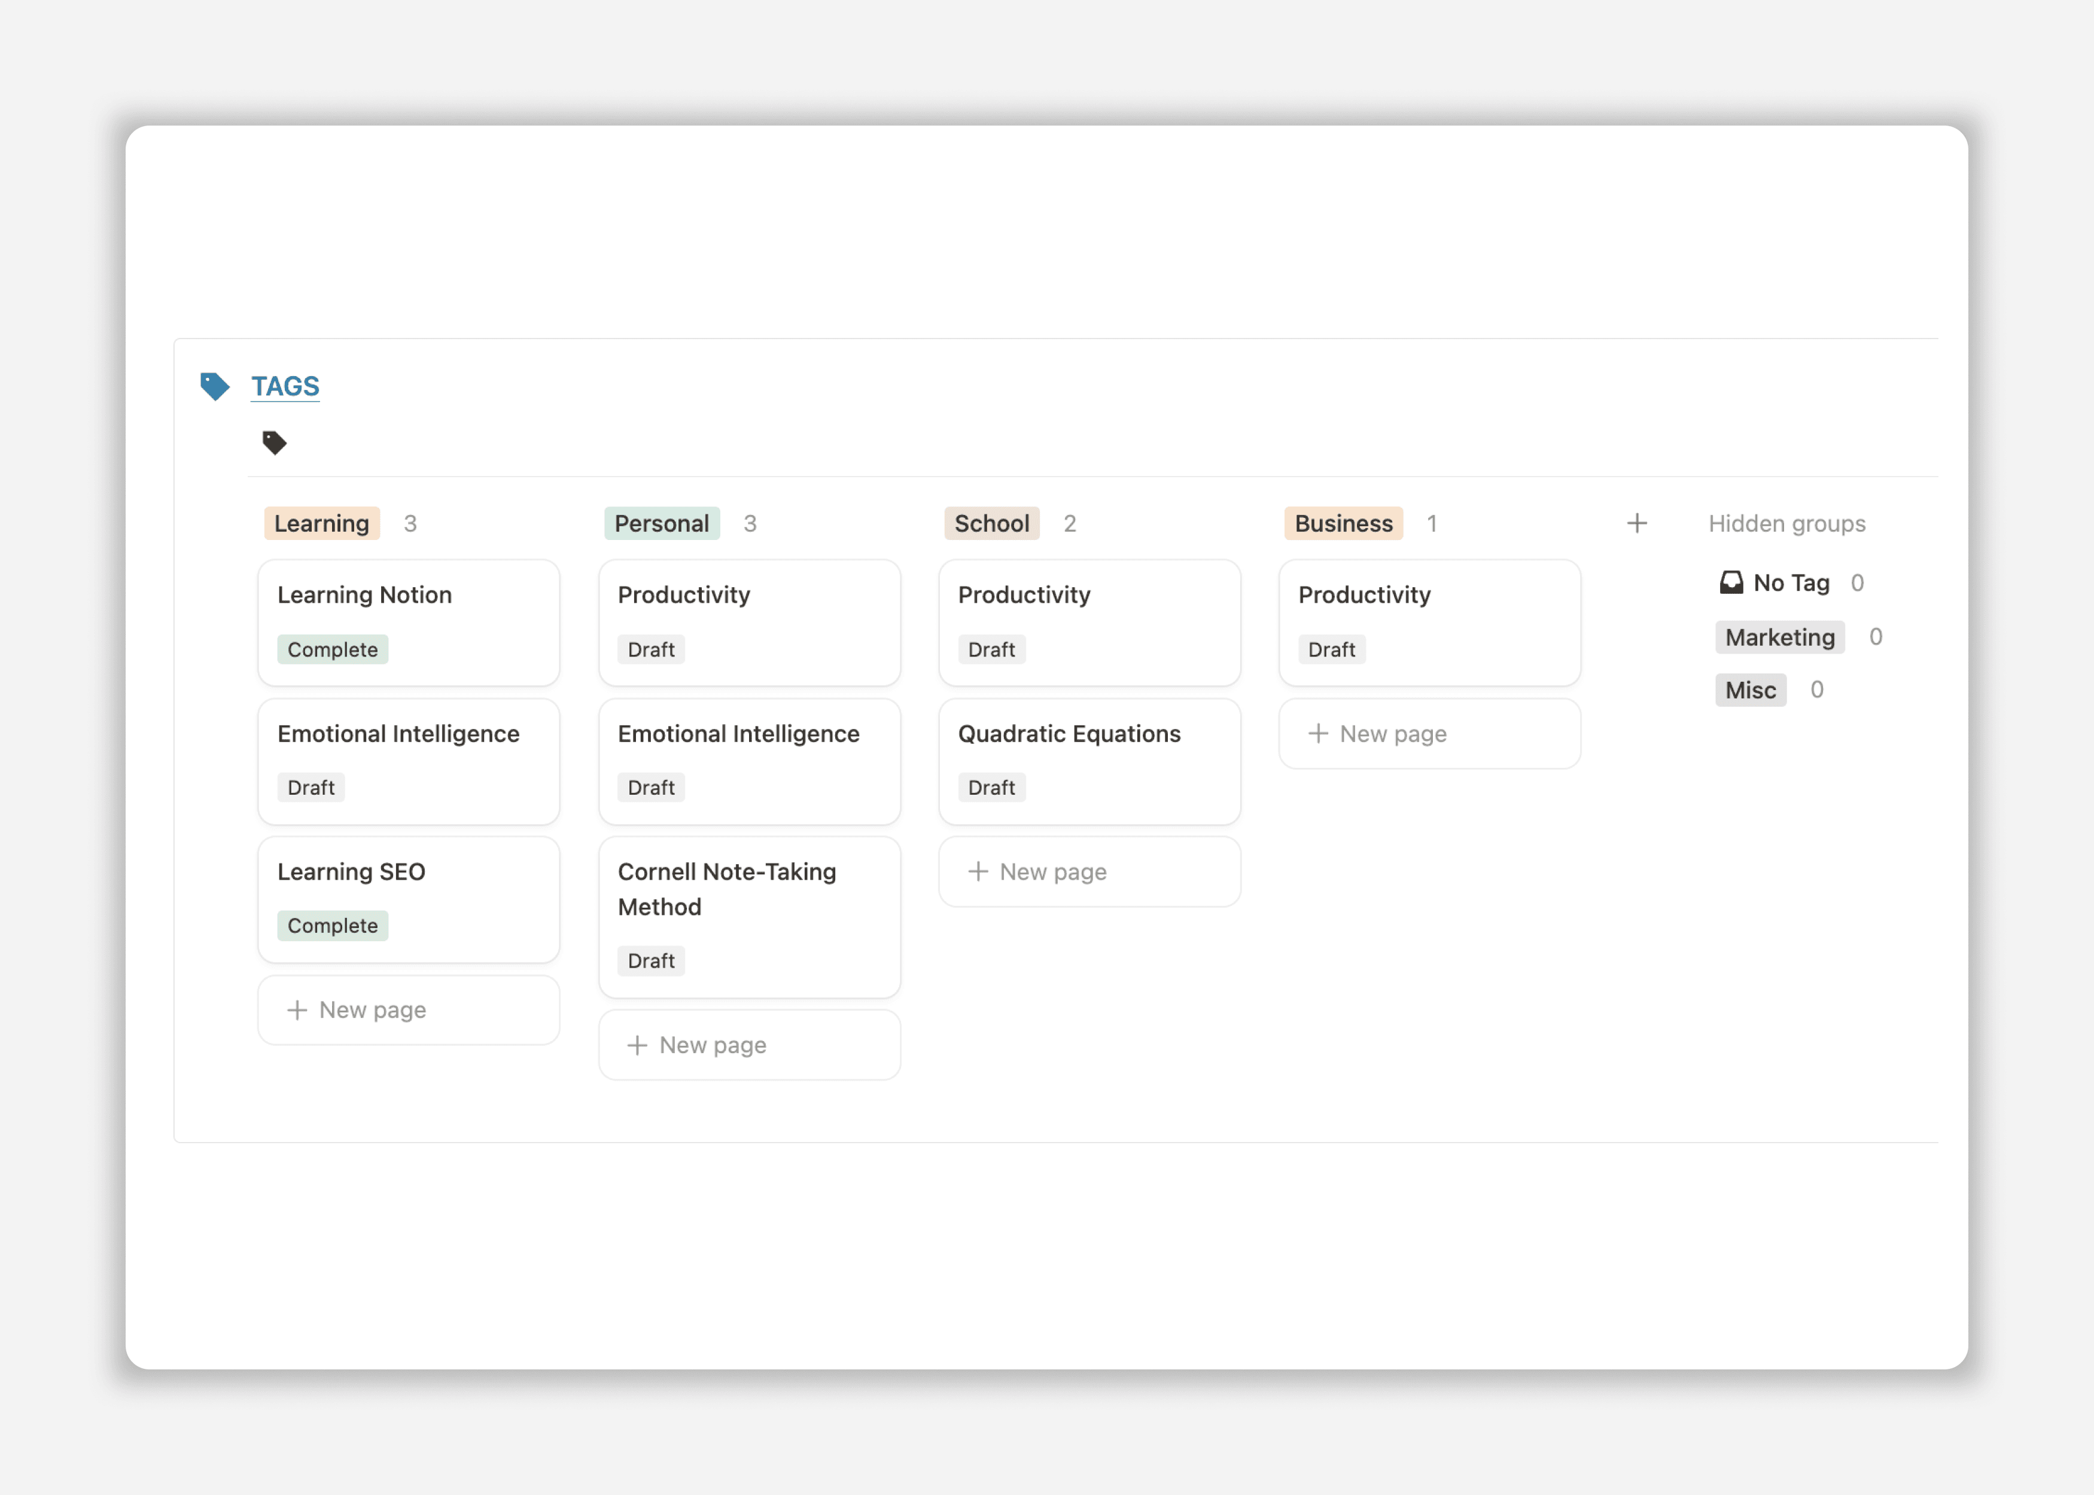Screen dimensions: 2094x1495
Task: Click New page in Learning column
Action: point(409,1009)
